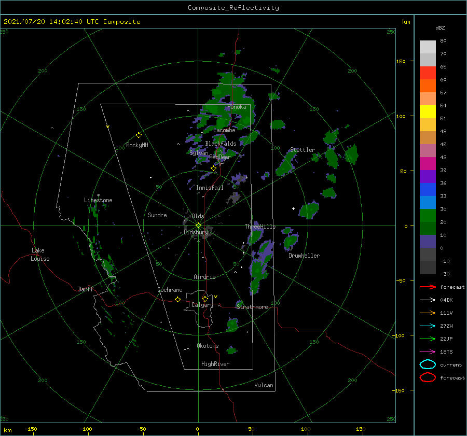Click the Strathmore town label
The height and width of the screenshot is (436, 467).
[252, 307]
